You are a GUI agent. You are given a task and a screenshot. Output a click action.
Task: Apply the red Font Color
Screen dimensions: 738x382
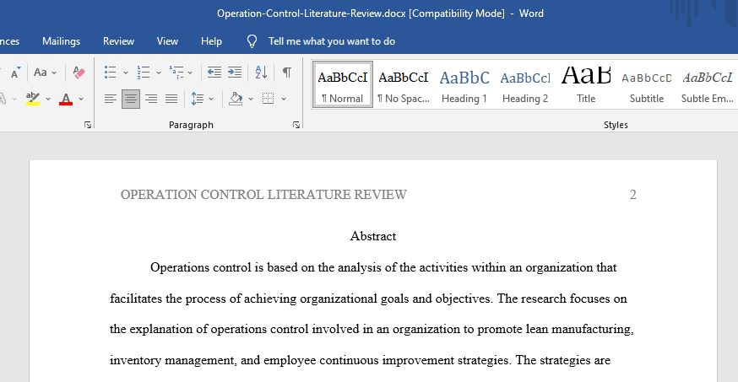[x=66, y=100]
